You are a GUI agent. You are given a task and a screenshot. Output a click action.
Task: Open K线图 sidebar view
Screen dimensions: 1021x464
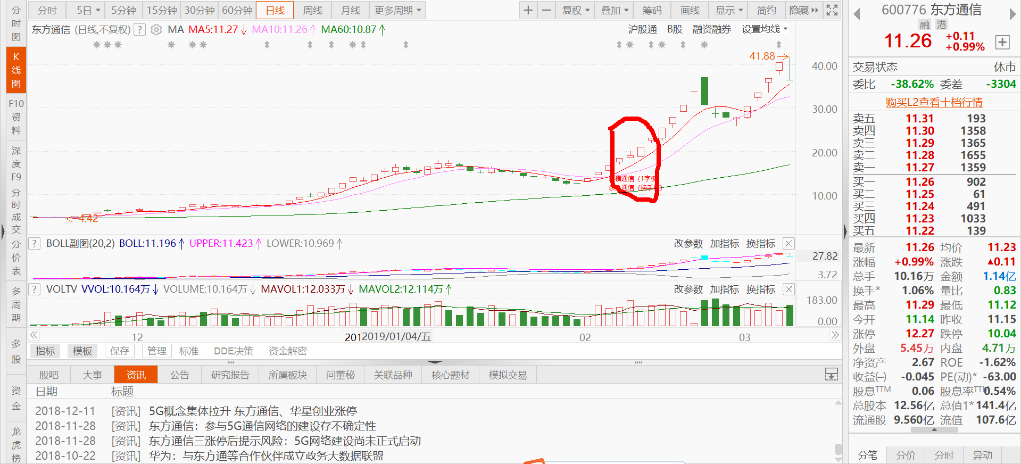(x=16, y=70)
